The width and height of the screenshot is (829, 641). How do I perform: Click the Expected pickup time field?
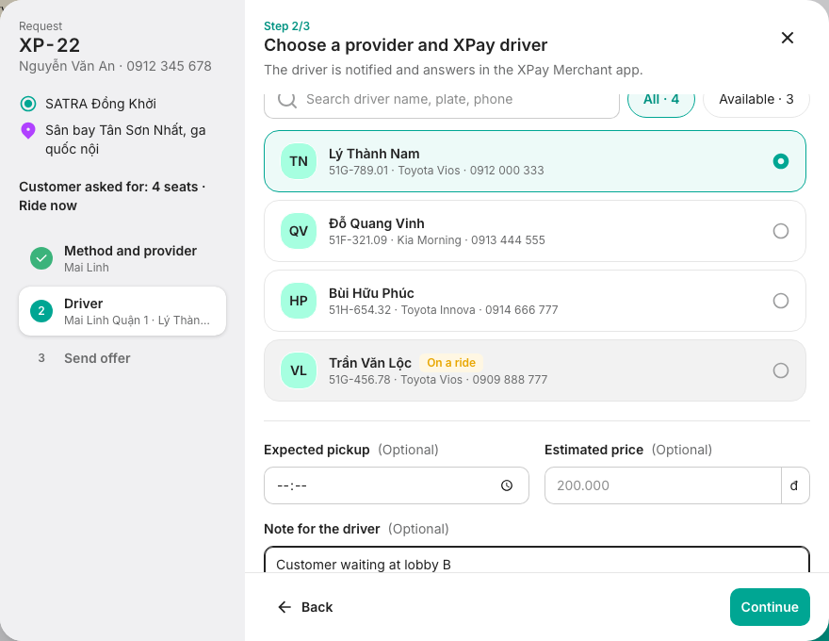[397, 485]
